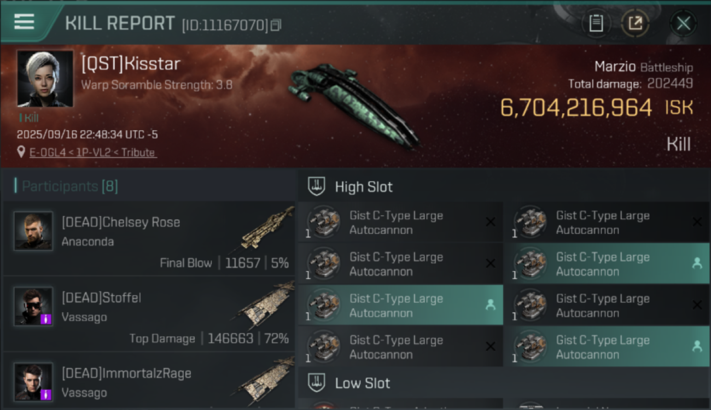Open Kisstar's character portrait

point(45,78)
